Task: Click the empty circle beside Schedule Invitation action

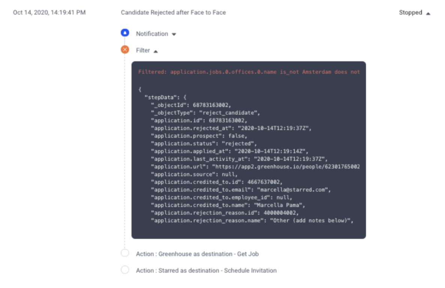Action: tap(125, 270)
